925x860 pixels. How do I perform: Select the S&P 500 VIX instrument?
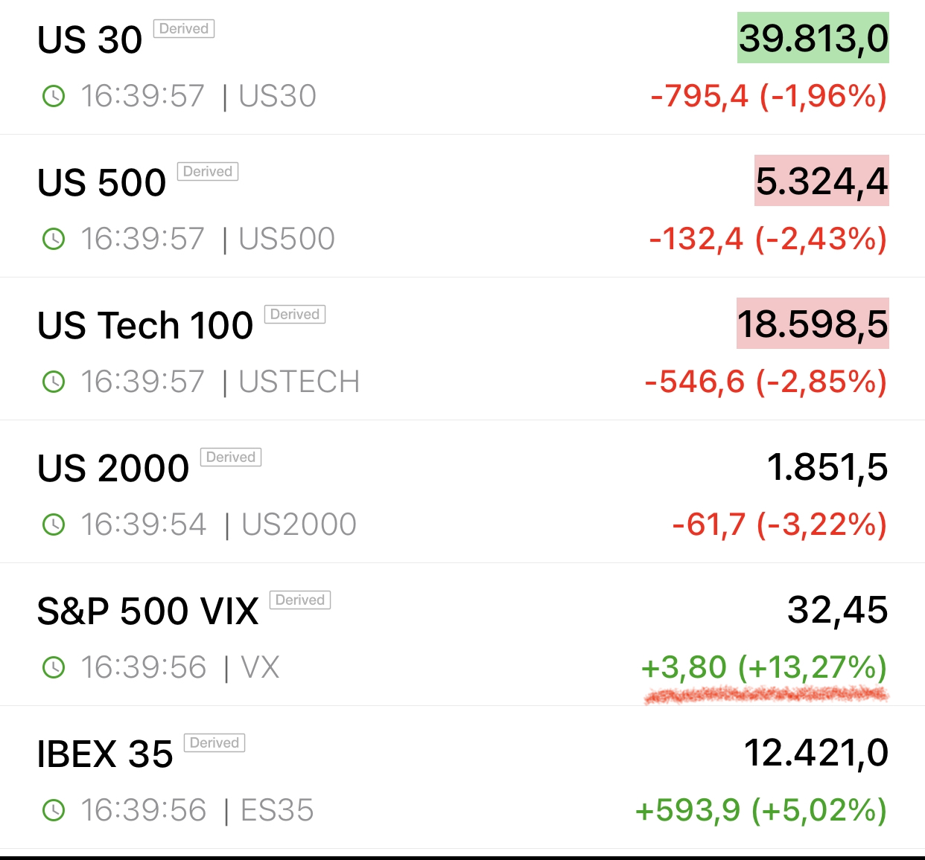147,611
